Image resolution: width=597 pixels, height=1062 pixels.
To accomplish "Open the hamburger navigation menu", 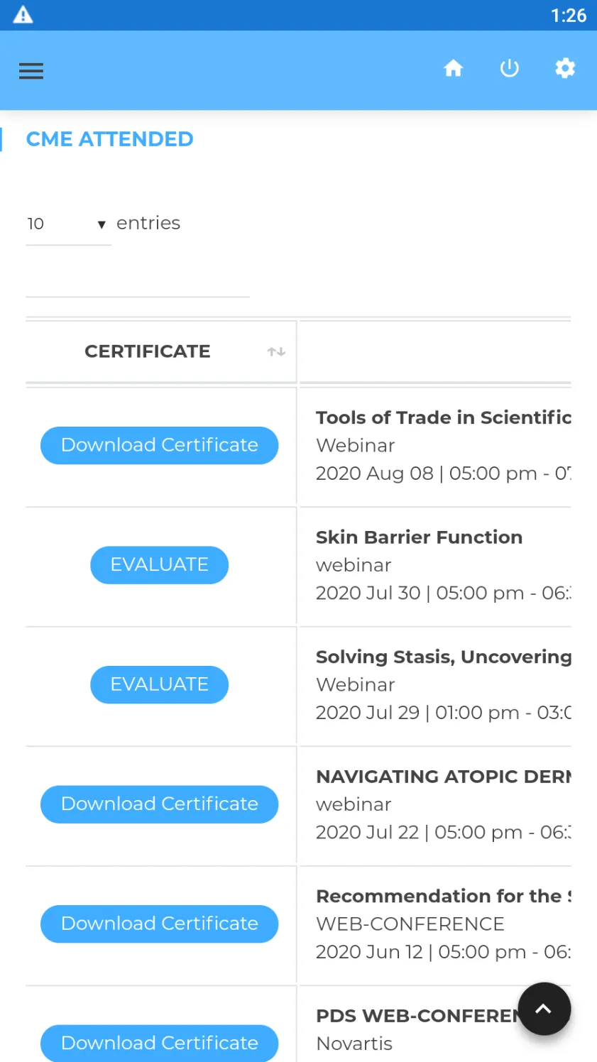I will (x=31, y=71).
